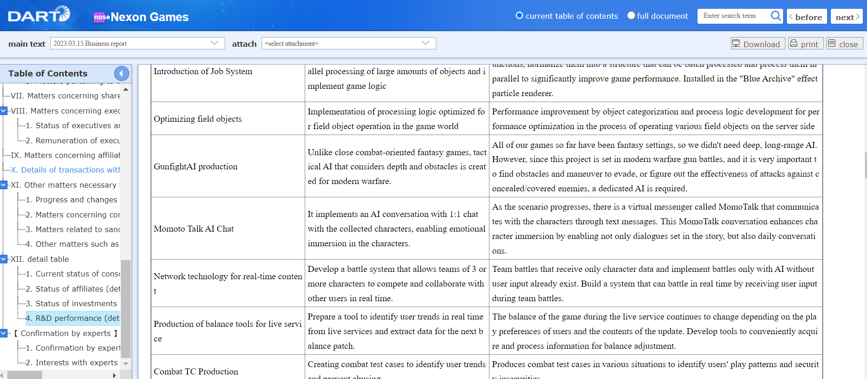Click the close button in toolbar
Image resolution: width=867 pixels, height=379 pixels.
tap(844, 44)
